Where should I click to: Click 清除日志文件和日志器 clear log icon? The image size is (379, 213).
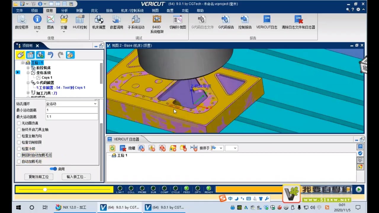(298, 22)
